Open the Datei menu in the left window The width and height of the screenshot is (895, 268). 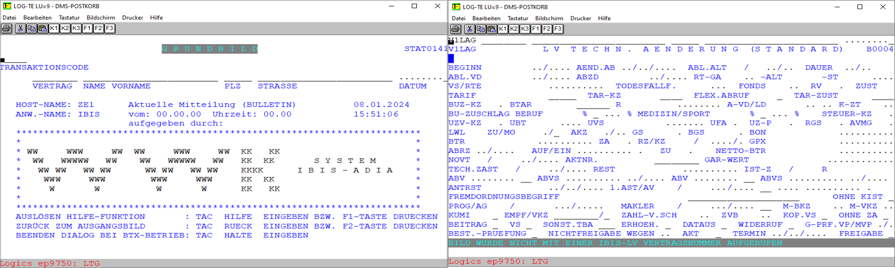point(10,18)
